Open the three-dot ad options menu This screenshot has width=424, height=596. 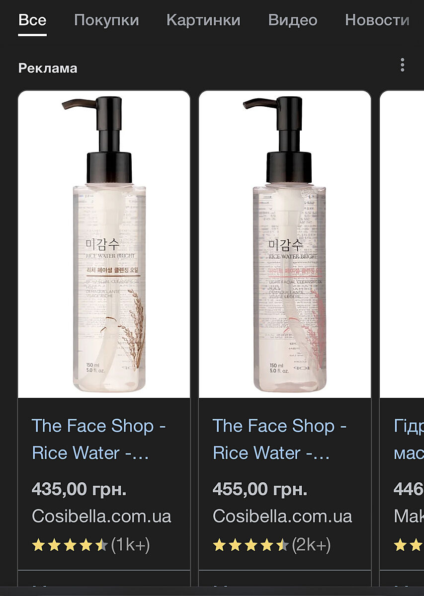pyautogui.click(x=402, y=65)
